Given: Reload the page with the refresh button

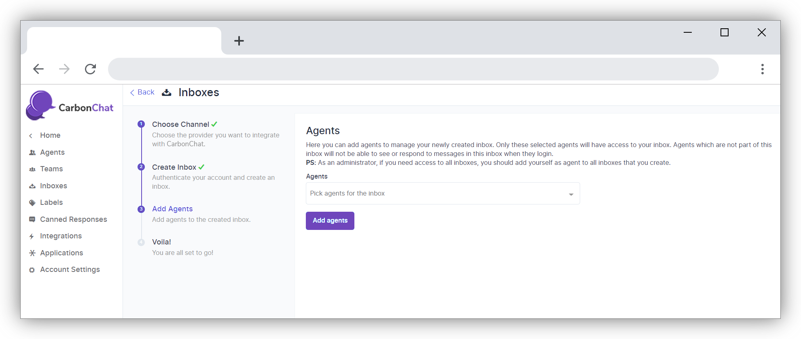Looking at the screenshot, I should point(90,69).
